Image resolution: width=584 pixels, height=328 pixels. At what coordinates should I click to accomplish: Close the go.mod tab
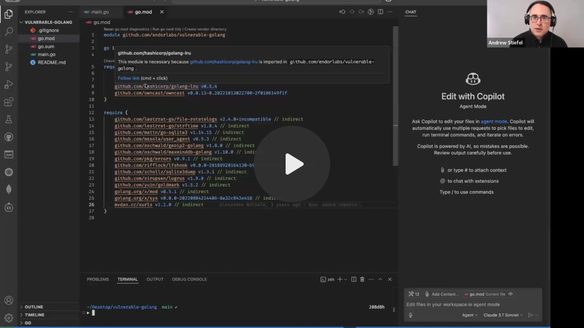(x=161, y=12)
